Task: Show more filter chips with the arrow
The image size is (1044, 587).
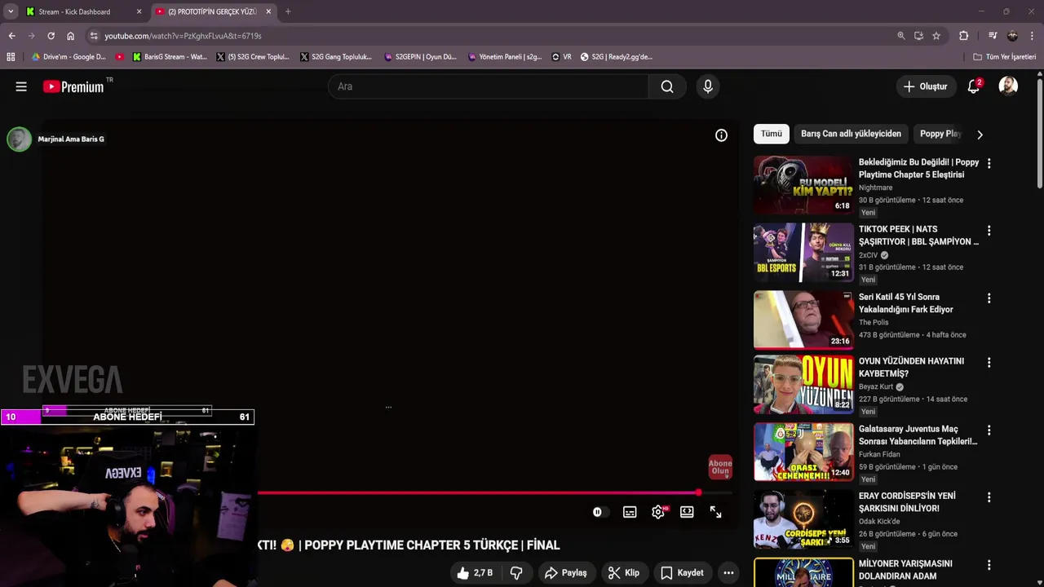Action: click(x=980, y=135)
